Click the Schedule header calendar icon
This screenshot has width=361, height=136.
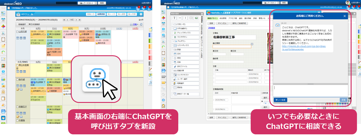pyautogui.click(x=18, y=14)
